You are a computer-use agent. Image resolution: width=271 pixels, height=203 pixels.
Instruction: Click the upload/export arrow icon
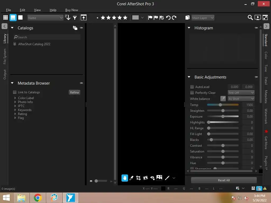point(84,18)
